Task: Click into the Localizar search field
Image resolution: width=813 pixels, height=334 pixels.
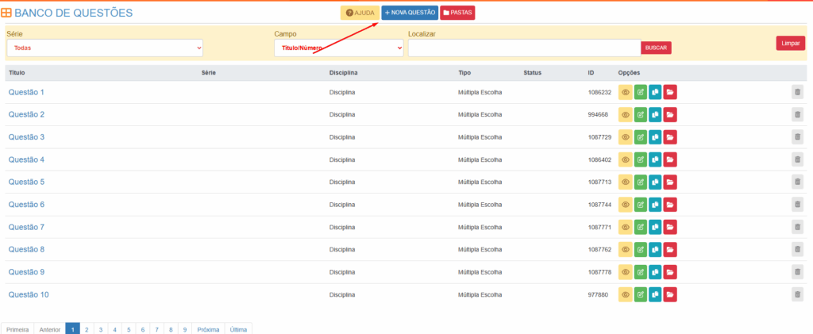Action: coord(524,48)
